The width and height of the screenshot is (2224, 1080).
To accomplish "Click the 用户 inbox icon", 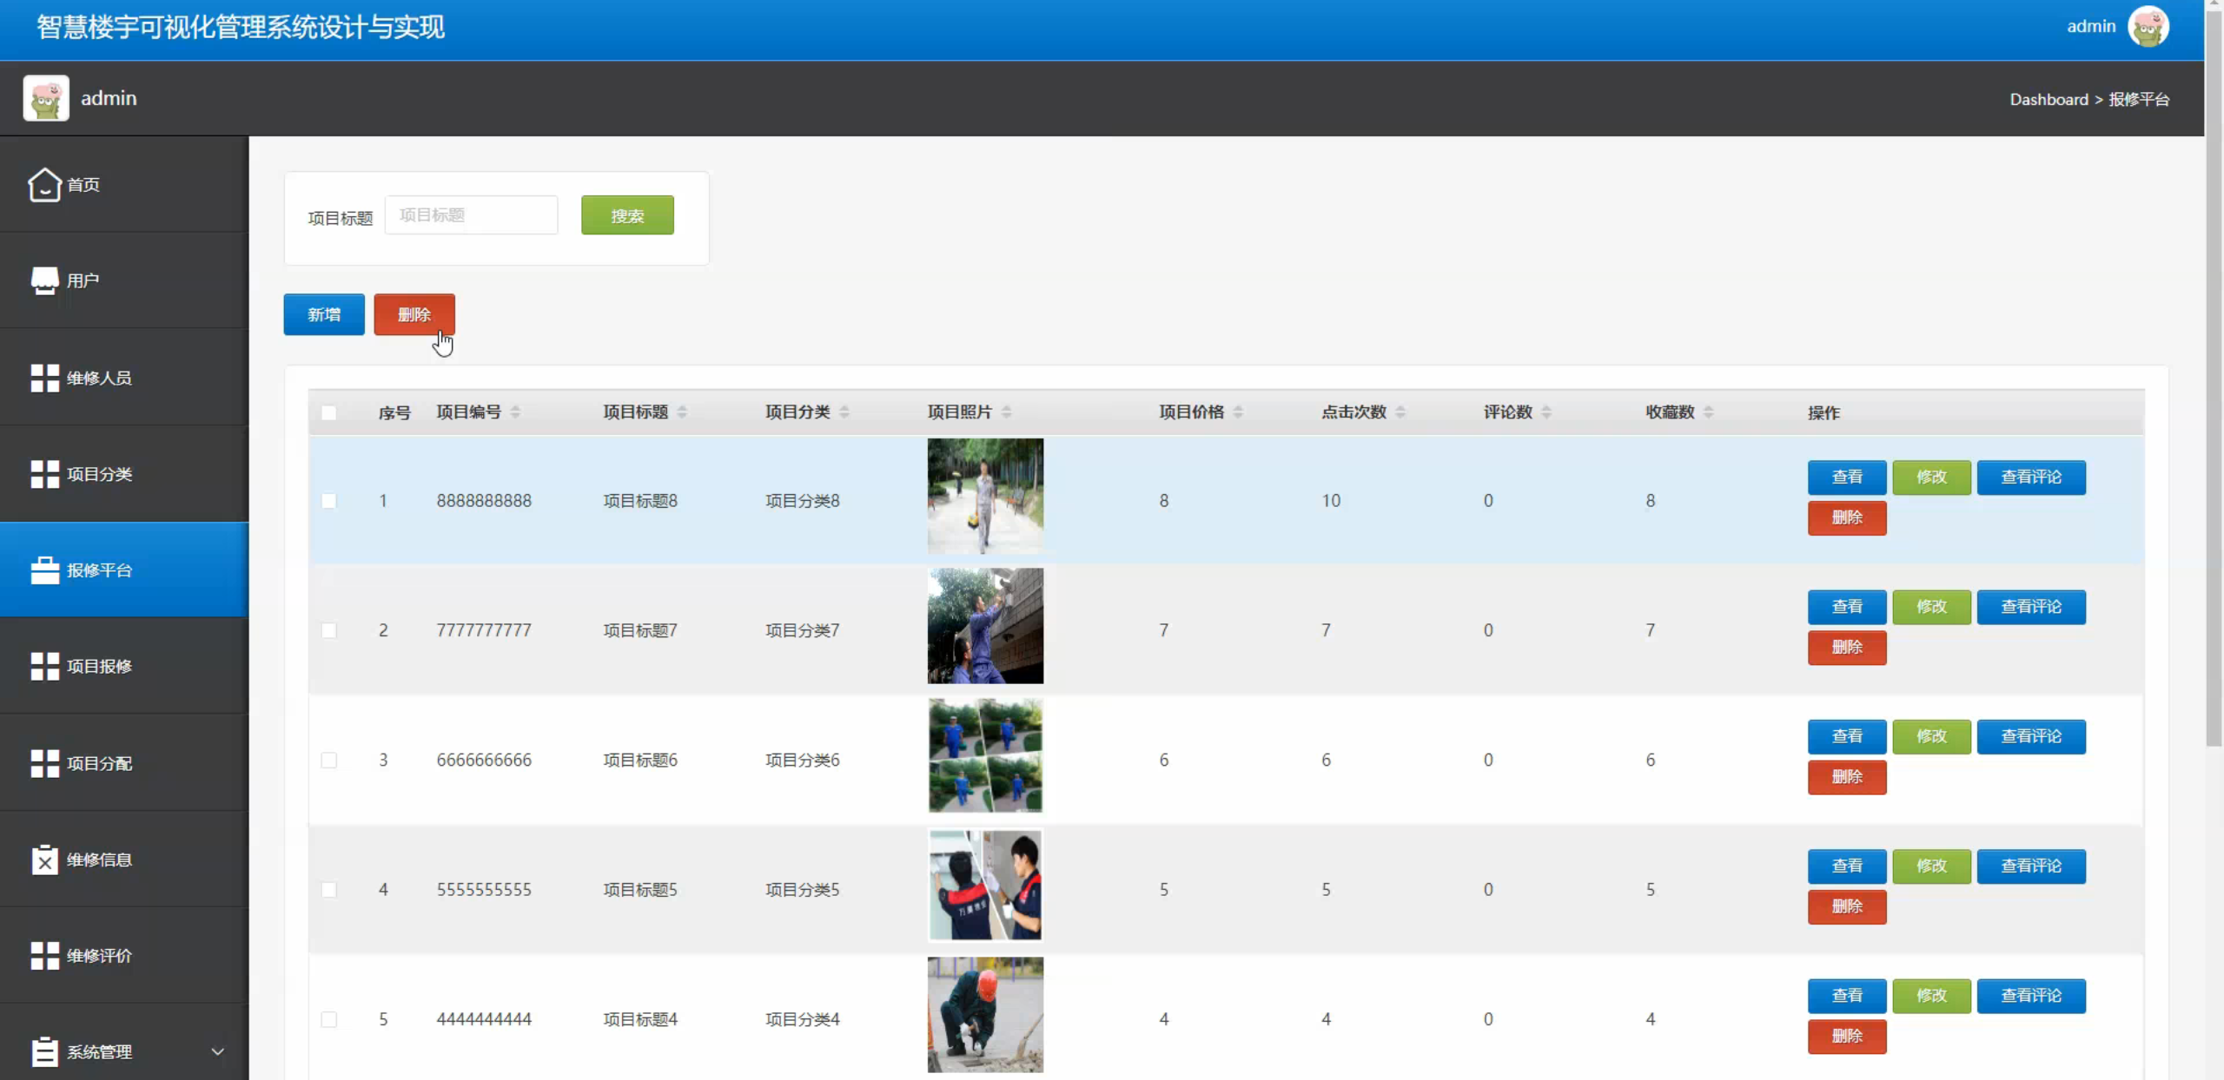I will 44,280.
